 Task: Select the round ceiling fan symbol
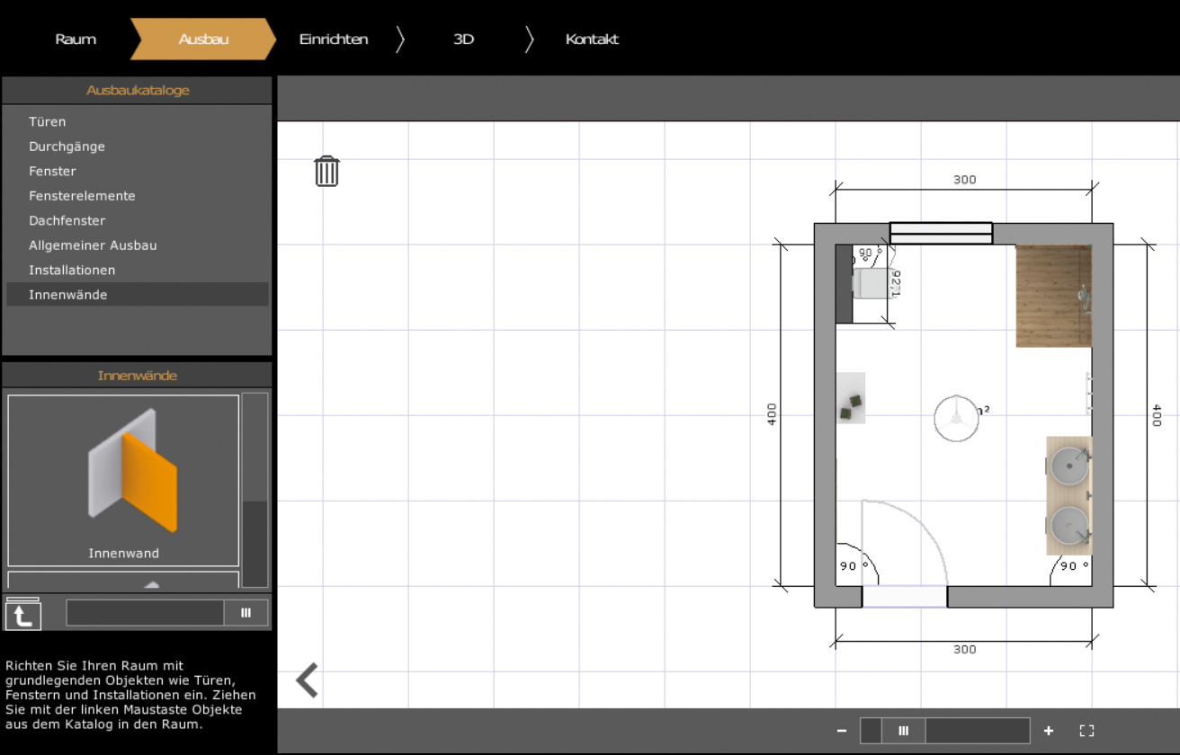[x=956, y=418]
